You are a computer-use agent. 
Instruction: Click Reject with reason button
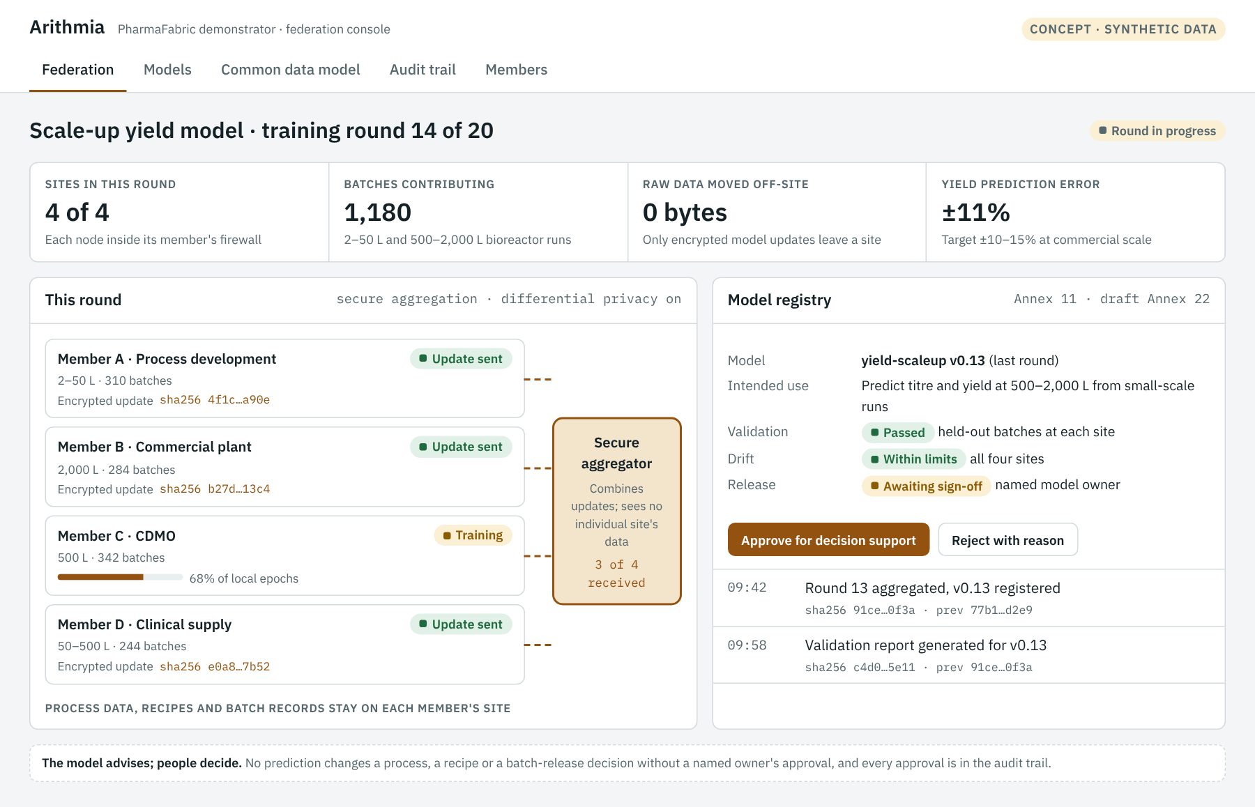point(1007,540)
